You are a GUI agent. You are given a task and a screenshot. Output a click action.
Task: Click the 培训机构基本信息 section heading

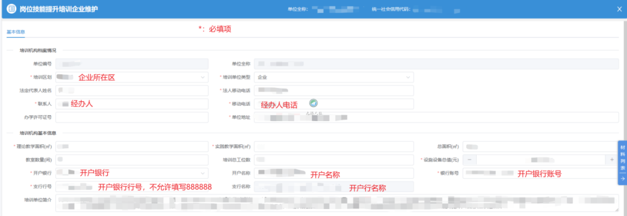coord(38,133)
